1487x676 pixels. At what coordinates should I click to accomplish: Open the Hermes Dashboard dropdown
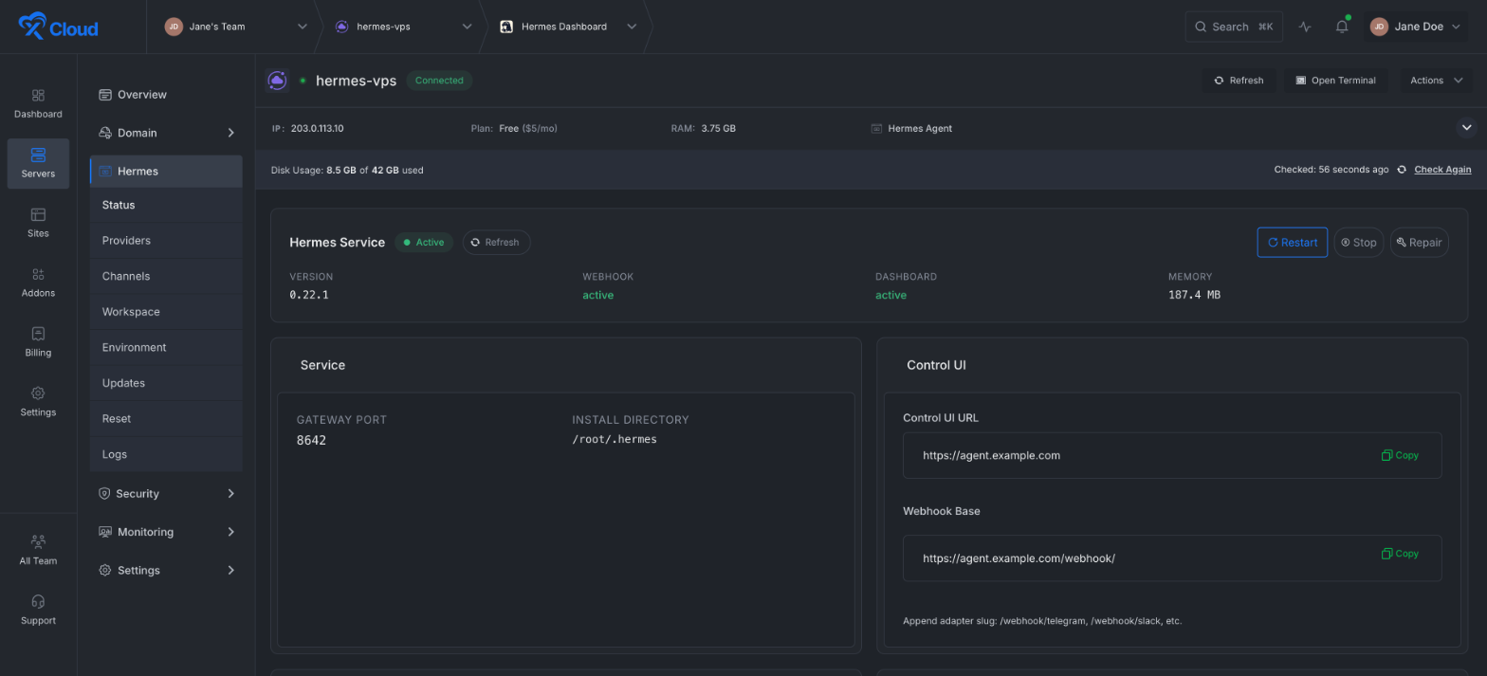pyautogui.click(x=632, y=27)
